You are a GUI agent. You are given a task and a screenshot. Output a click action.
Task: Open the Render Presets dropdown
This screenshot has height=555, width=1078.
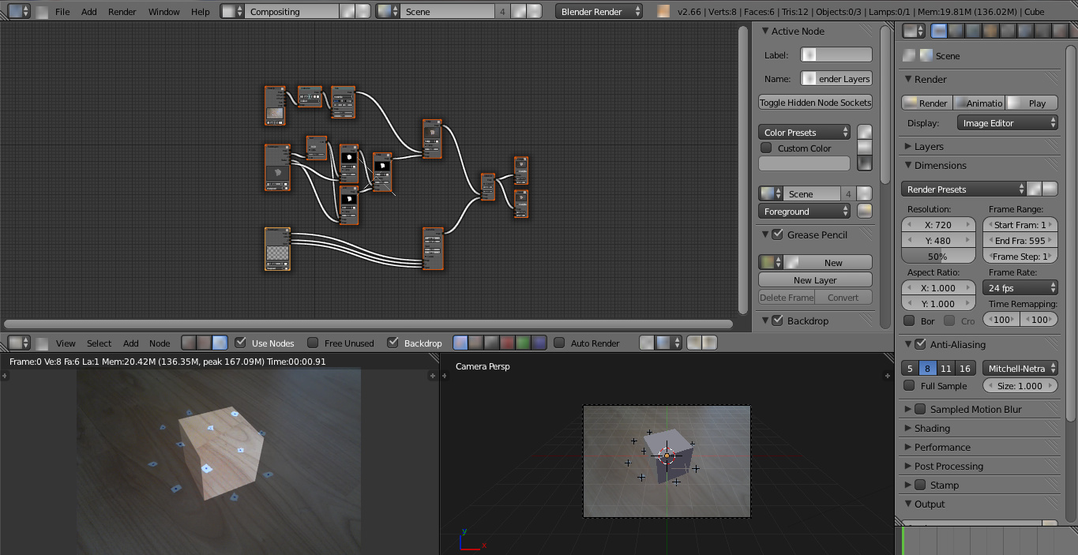[963, 189]
